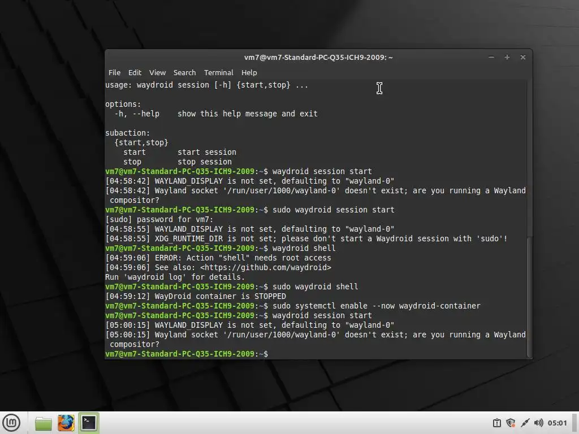Click the 'subaction:' heading text

click(x=128, y=133)
